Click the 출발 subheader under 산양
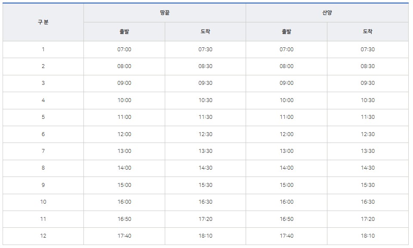Screen dimensions: 413x248 point(287,31)
